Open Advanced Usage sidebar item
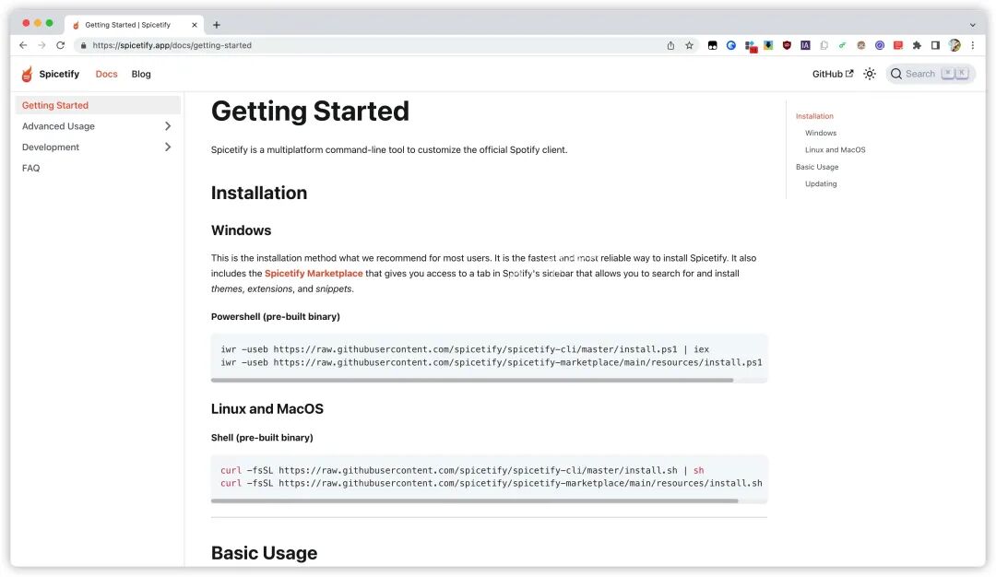Screen dimensions: 996x577 pos(58,126)
